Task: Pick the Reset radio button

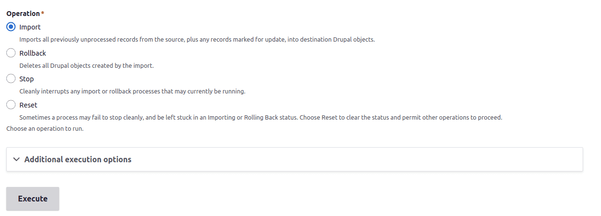Action: (11, 105)
